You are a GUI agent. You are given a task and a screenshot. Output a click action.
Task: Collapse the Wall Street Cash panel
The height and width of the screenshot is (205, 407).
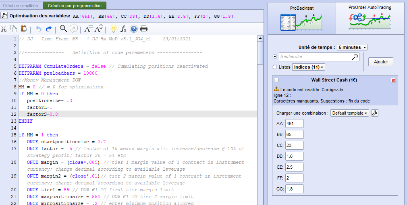[276, 80]
